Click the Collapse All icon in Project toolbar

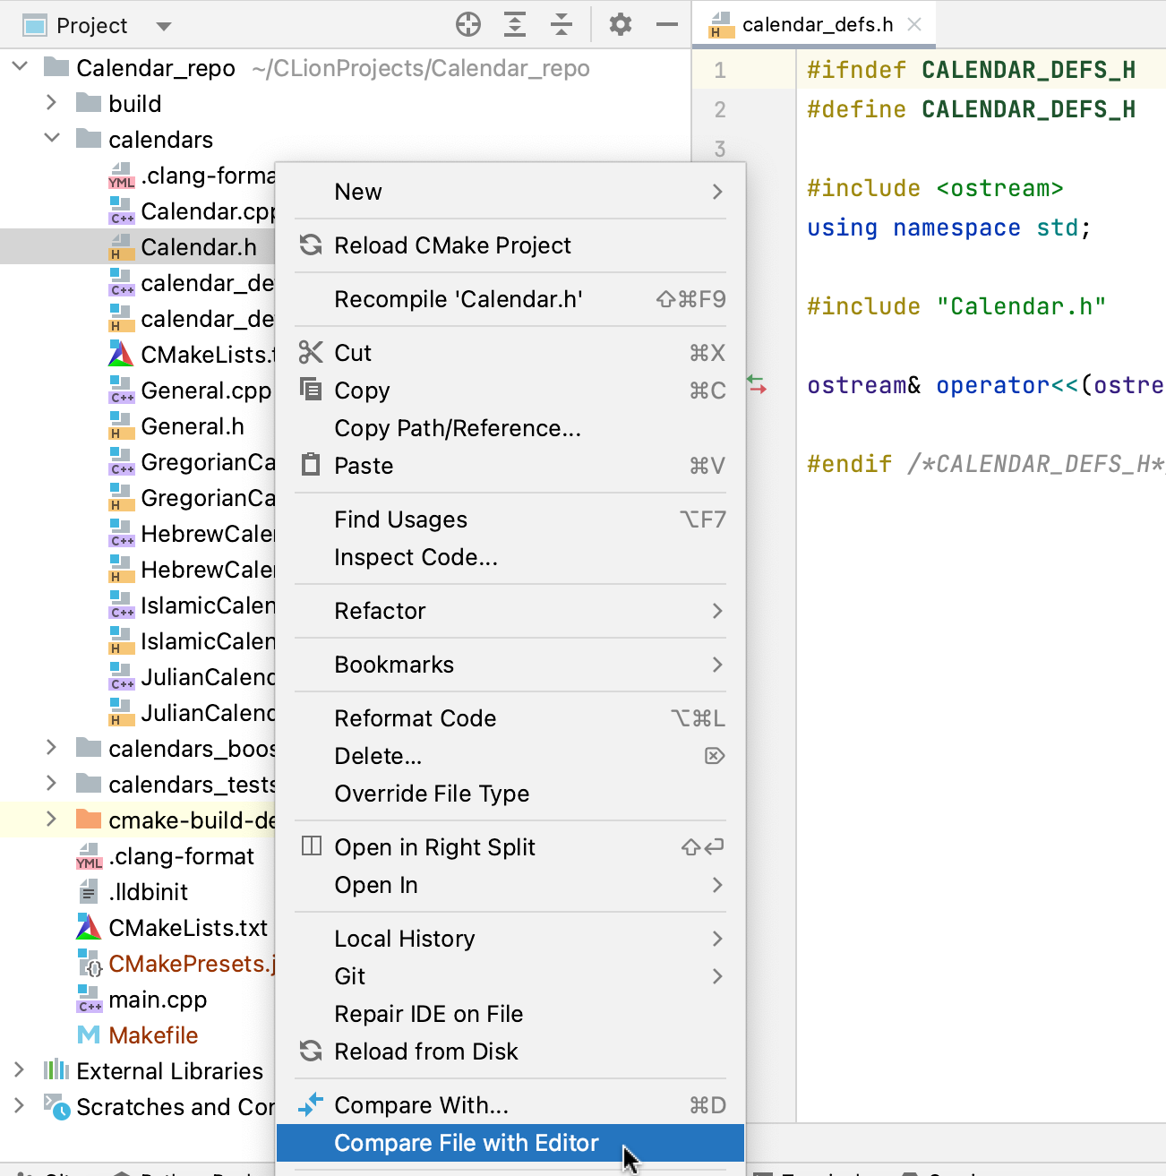(x=562, y=24)
